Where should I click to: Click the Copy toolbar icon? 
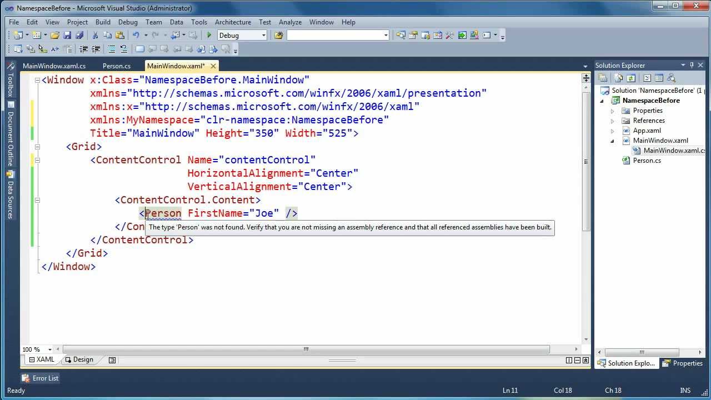[x=107, y=35]
